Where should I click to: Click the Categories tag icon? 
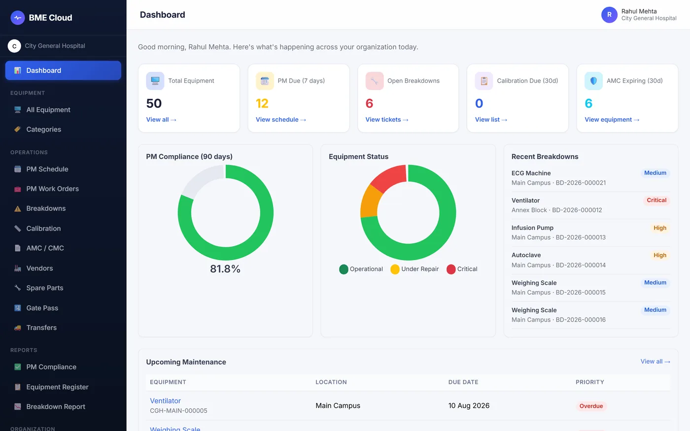[18, 130]
